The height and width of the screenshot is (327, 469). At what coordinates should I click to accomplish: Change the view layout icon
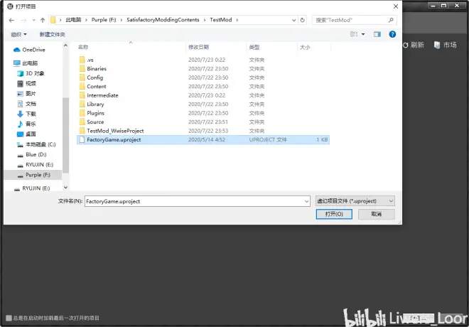point(354,34)
